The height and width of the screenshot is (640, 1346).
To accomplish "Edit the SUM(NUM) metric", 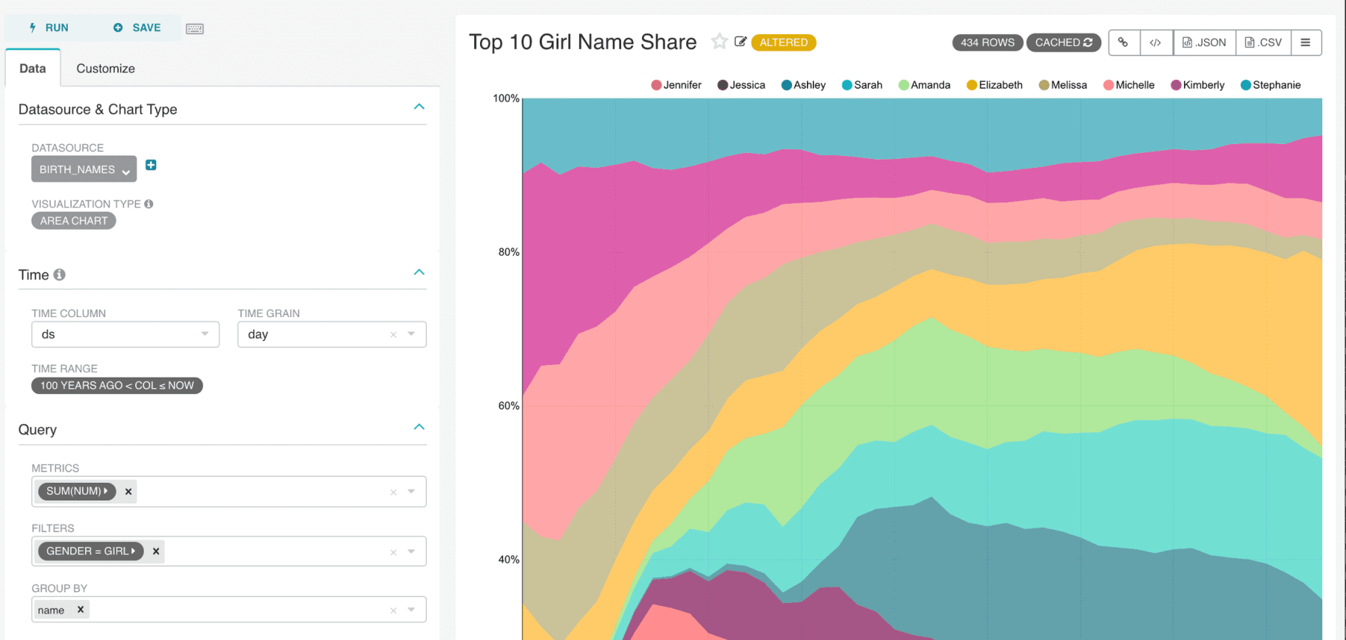I will coord(77,491).
